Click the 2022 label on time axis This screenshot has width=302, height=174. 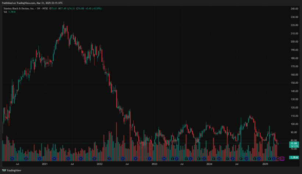coord(99,164)
